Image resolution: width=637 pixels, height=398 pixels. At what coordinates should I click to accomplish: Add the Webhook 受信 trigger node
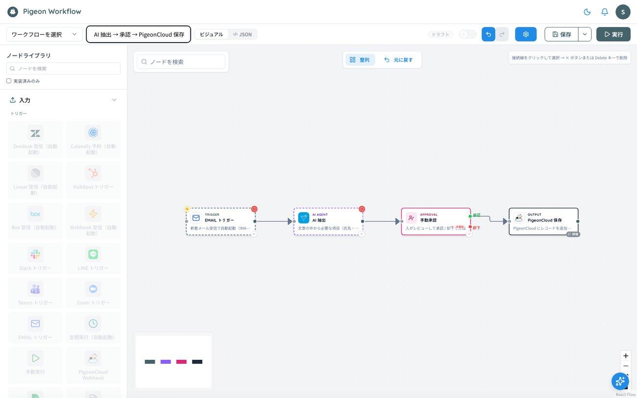pyautogui.click(x=93, y=221)
